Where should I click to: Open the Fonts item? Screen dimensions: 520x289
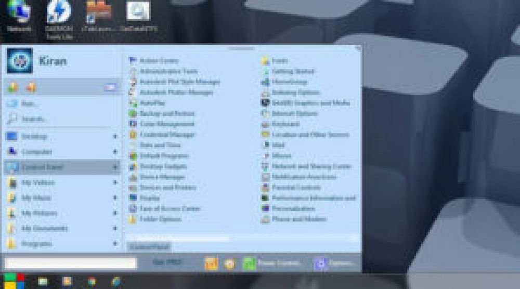[274, 61]
